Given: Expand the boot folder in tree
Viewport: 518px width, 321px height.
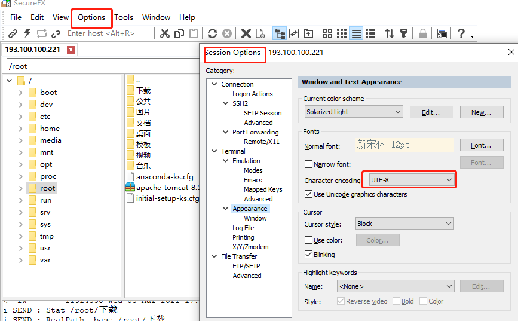Looking at the screenshot, I should [x=20, y=93].
